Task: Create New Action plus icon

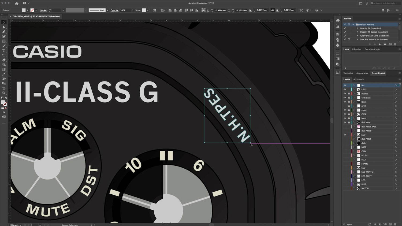Action: click(x=390, y=44)
